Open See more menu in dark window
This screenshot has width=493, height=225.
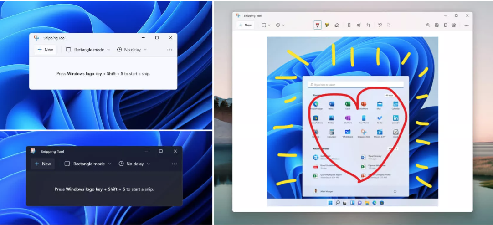[x=175, y=164]
